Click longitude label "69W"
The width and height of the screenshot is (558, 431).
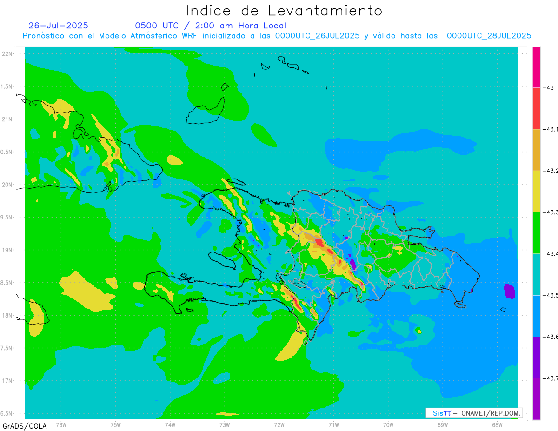pos(443,424)
